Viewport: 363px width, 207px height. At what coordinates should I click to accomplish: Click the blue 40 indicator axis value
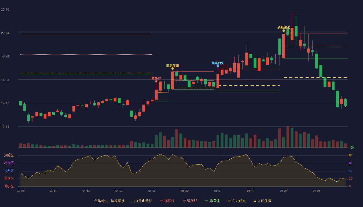tap(351, 171)
